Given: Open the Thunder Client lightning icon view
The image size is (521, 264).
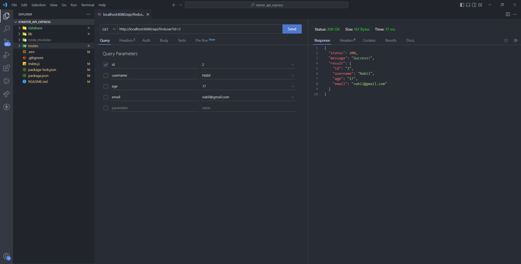Looking at the screenshot, I should coord(7,107).
